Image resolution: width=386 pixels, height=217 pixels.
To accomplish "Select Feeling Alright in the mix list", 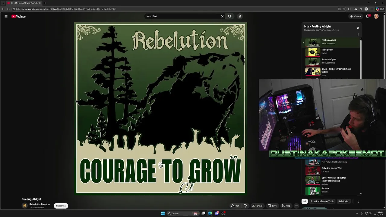I will click(x=331, y=42).
